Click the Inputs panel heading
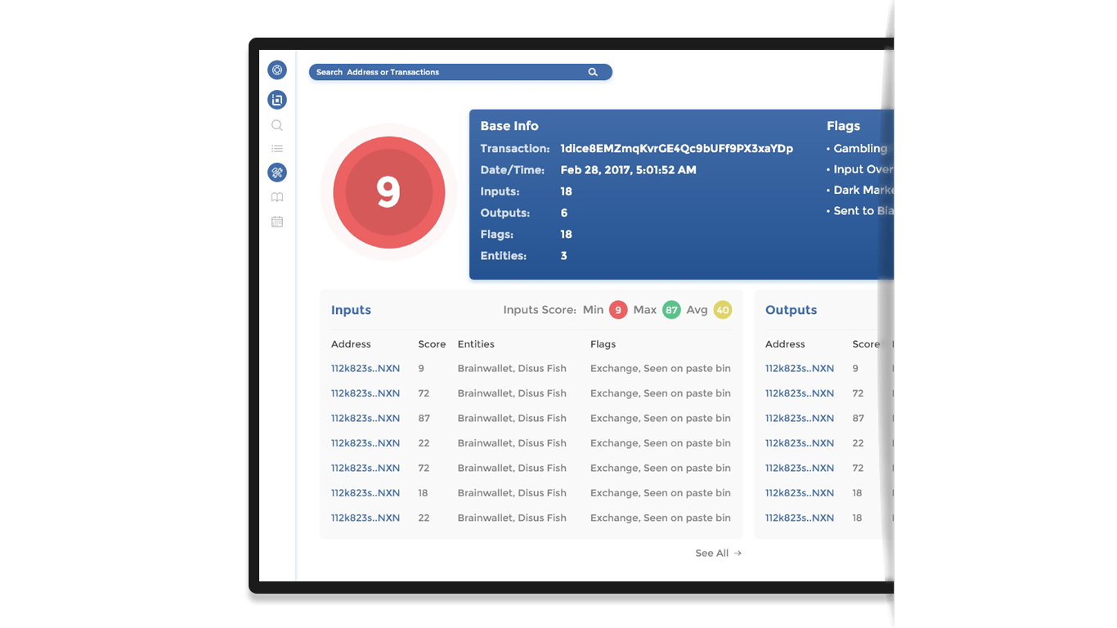The image size is (1117, 628). pyautogui.click(x=351, y=310)
